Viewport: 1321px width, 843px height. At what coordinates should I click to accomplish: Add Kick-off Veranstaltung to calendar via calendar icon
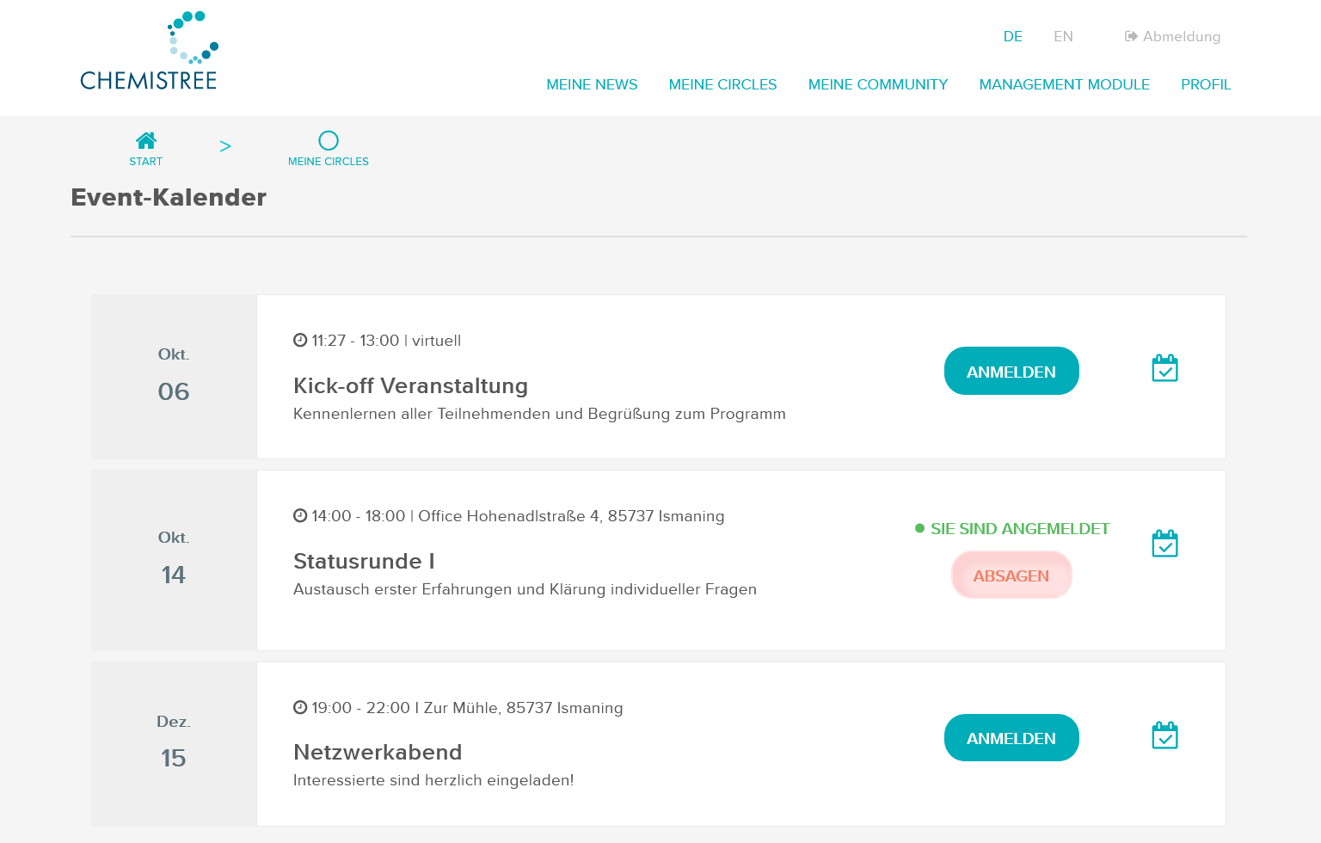[1164, 368]
